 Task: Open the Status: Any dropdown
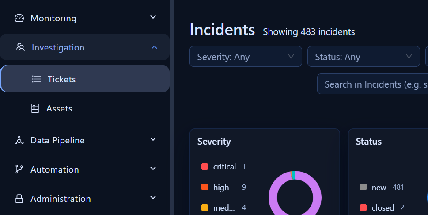click(x=364, y=57)
